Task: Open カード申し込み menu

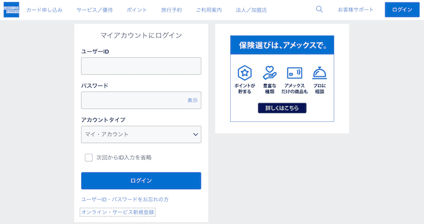Action: point(44,10)
